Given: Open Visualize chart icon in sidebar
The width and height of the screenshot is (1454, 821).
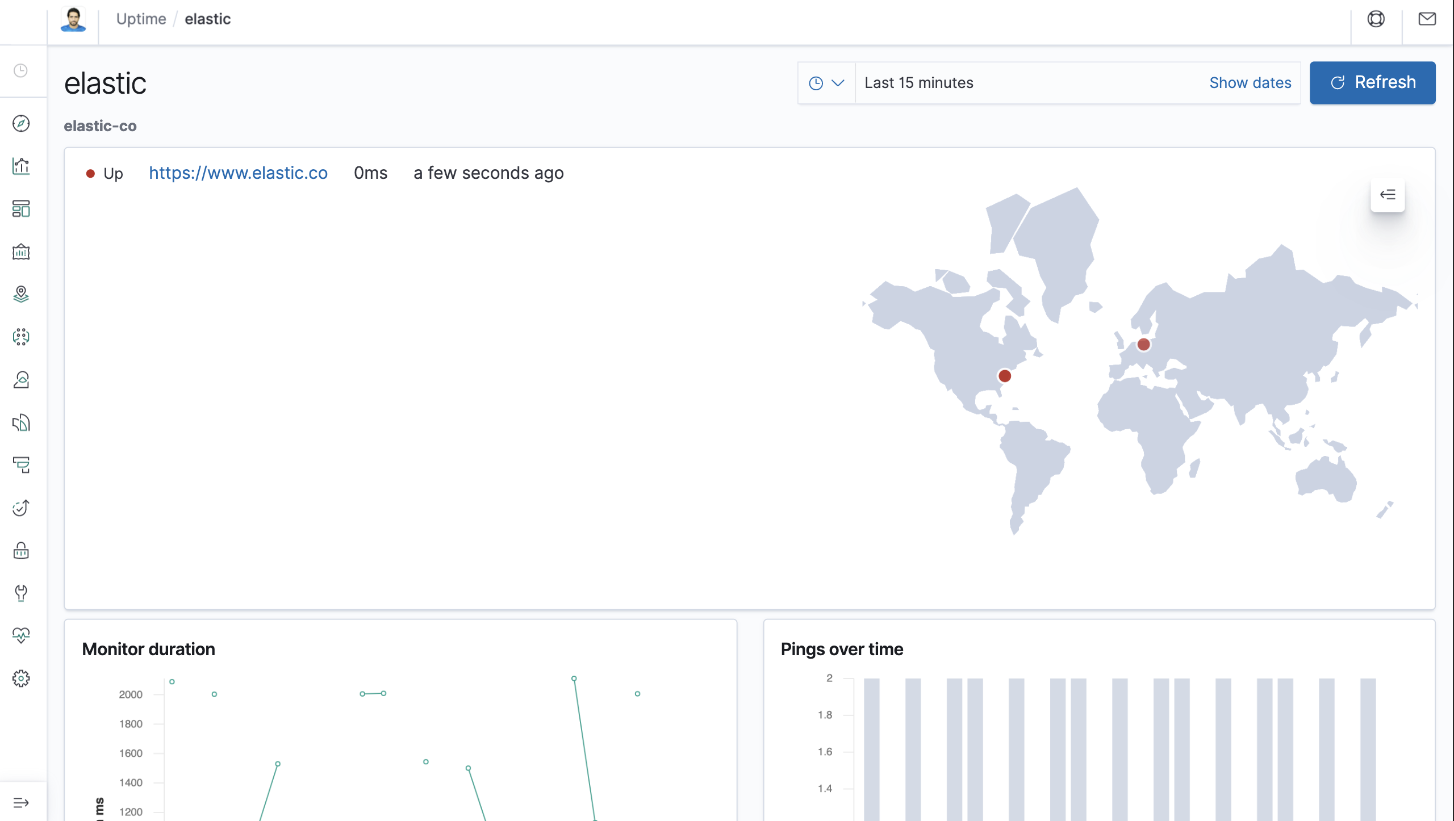Looking at the screenshot, I should click(x=21, y=166).
